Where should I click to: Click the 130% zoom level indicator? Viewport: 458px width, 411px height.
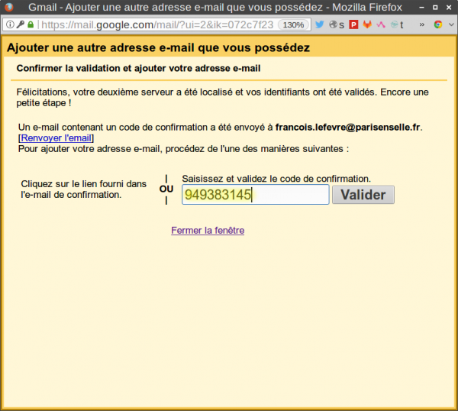pos(294,24)
